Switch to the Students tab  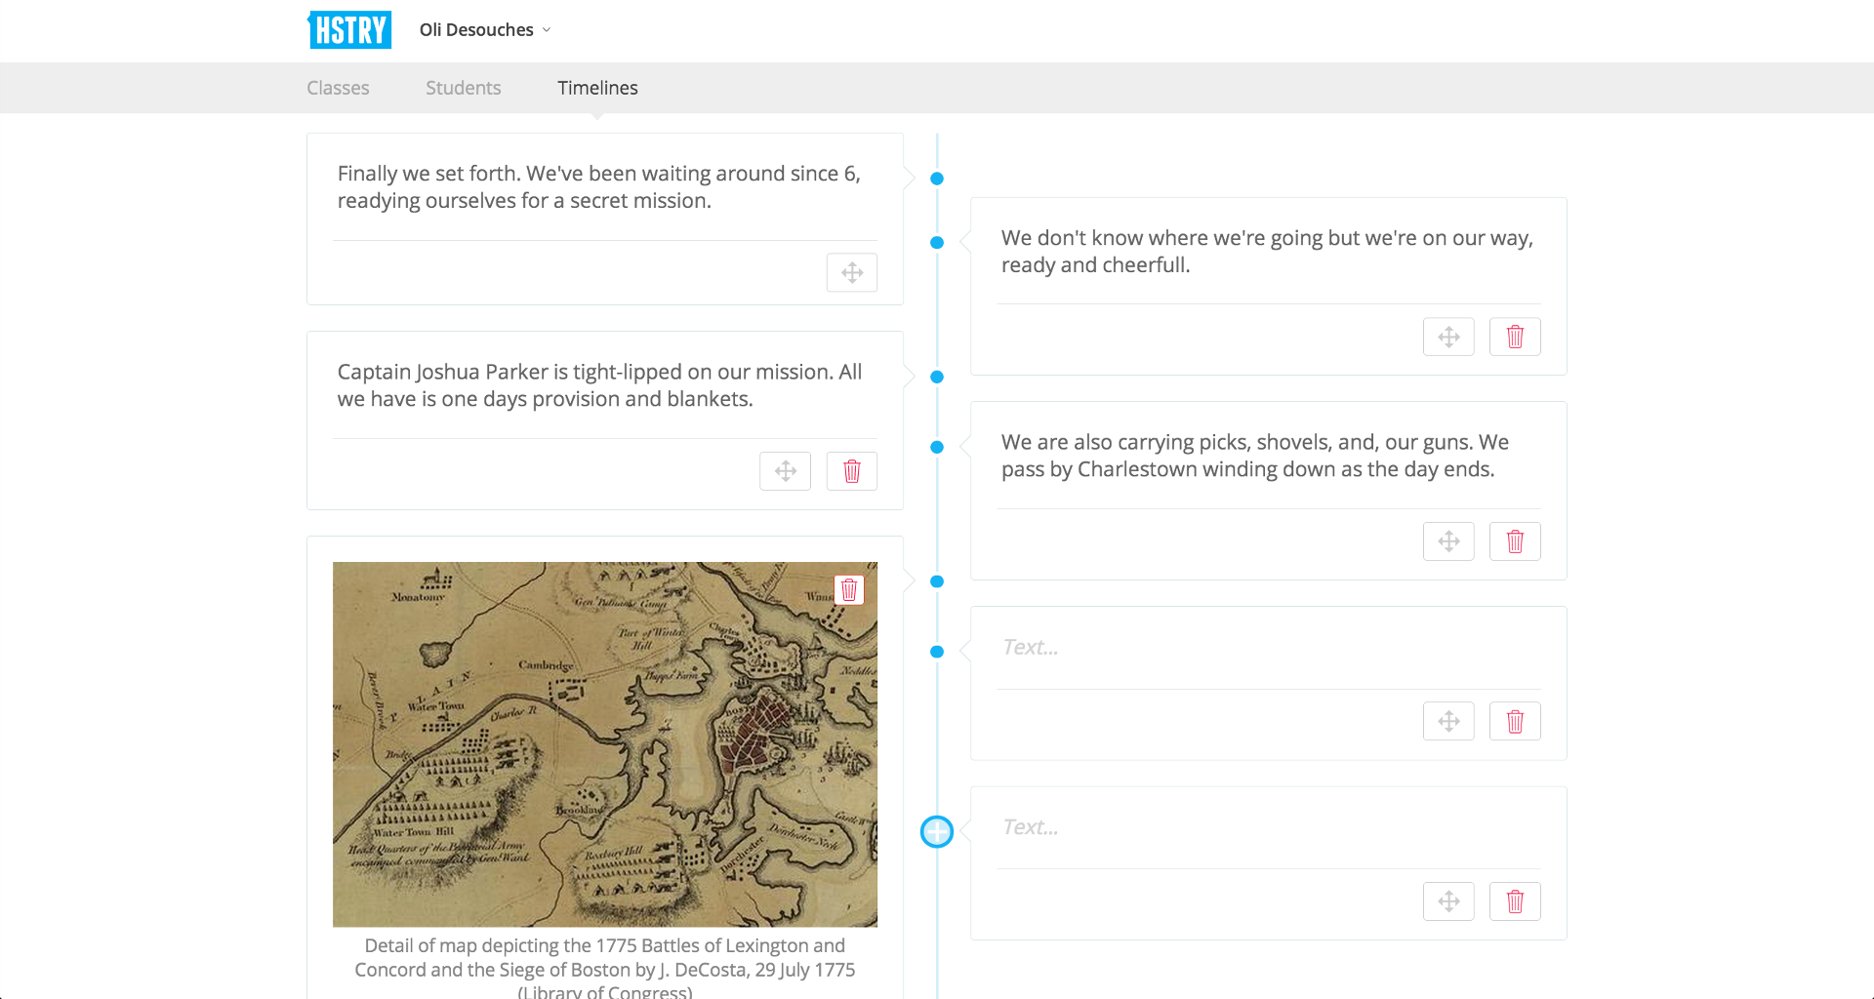click(x=463, y=88)
